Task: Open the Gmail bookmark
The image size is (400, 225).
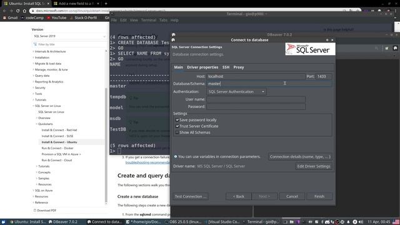Action: pyautogui.click(x=10, y=17)
